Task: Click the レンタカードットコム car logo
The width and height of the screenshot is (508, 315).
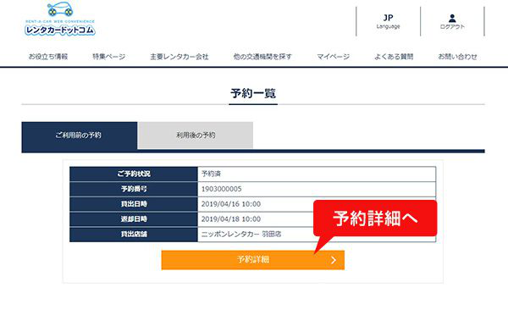Action: [60, 19]
